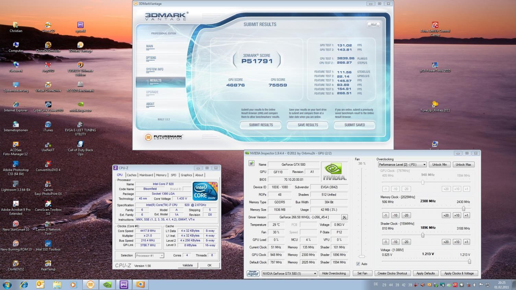Image resolution: width=516 pixels, height=290 pixels.
Task: Click -10 under Shader Clock
Action: click(395, 242)
